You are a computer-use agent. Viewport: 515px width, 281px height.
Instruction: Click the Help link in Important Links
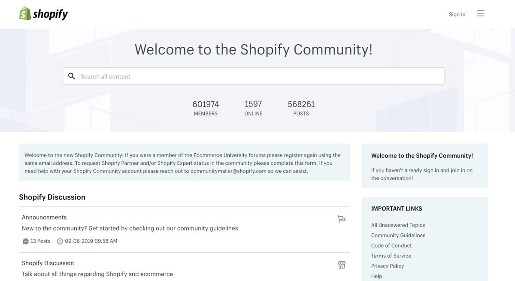tap(376, 276)
